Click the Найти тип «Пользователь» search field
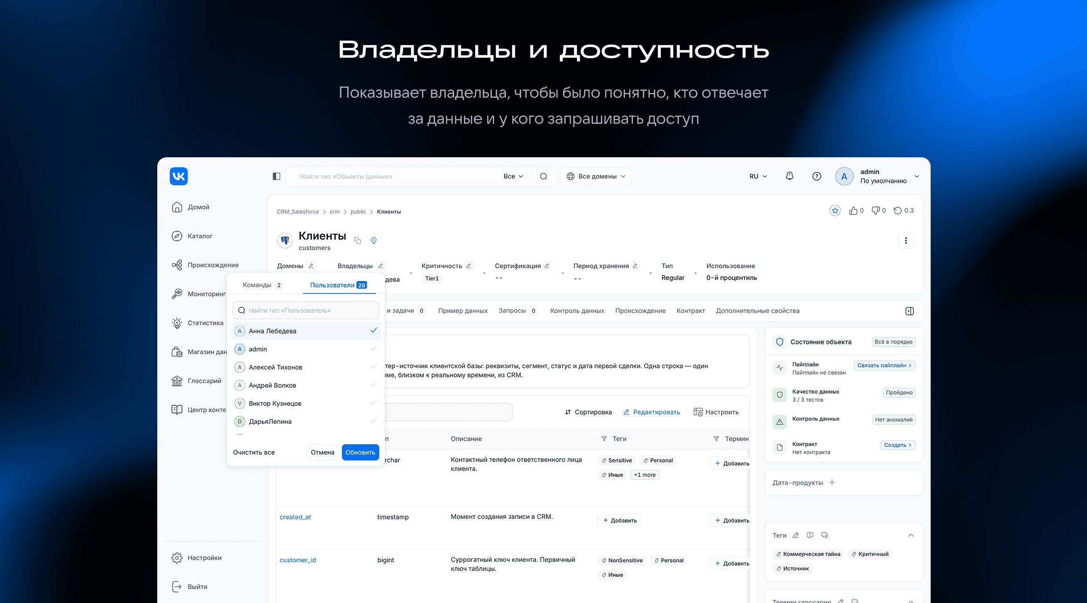Screen dimensions: 1087x603 [306, 310]
